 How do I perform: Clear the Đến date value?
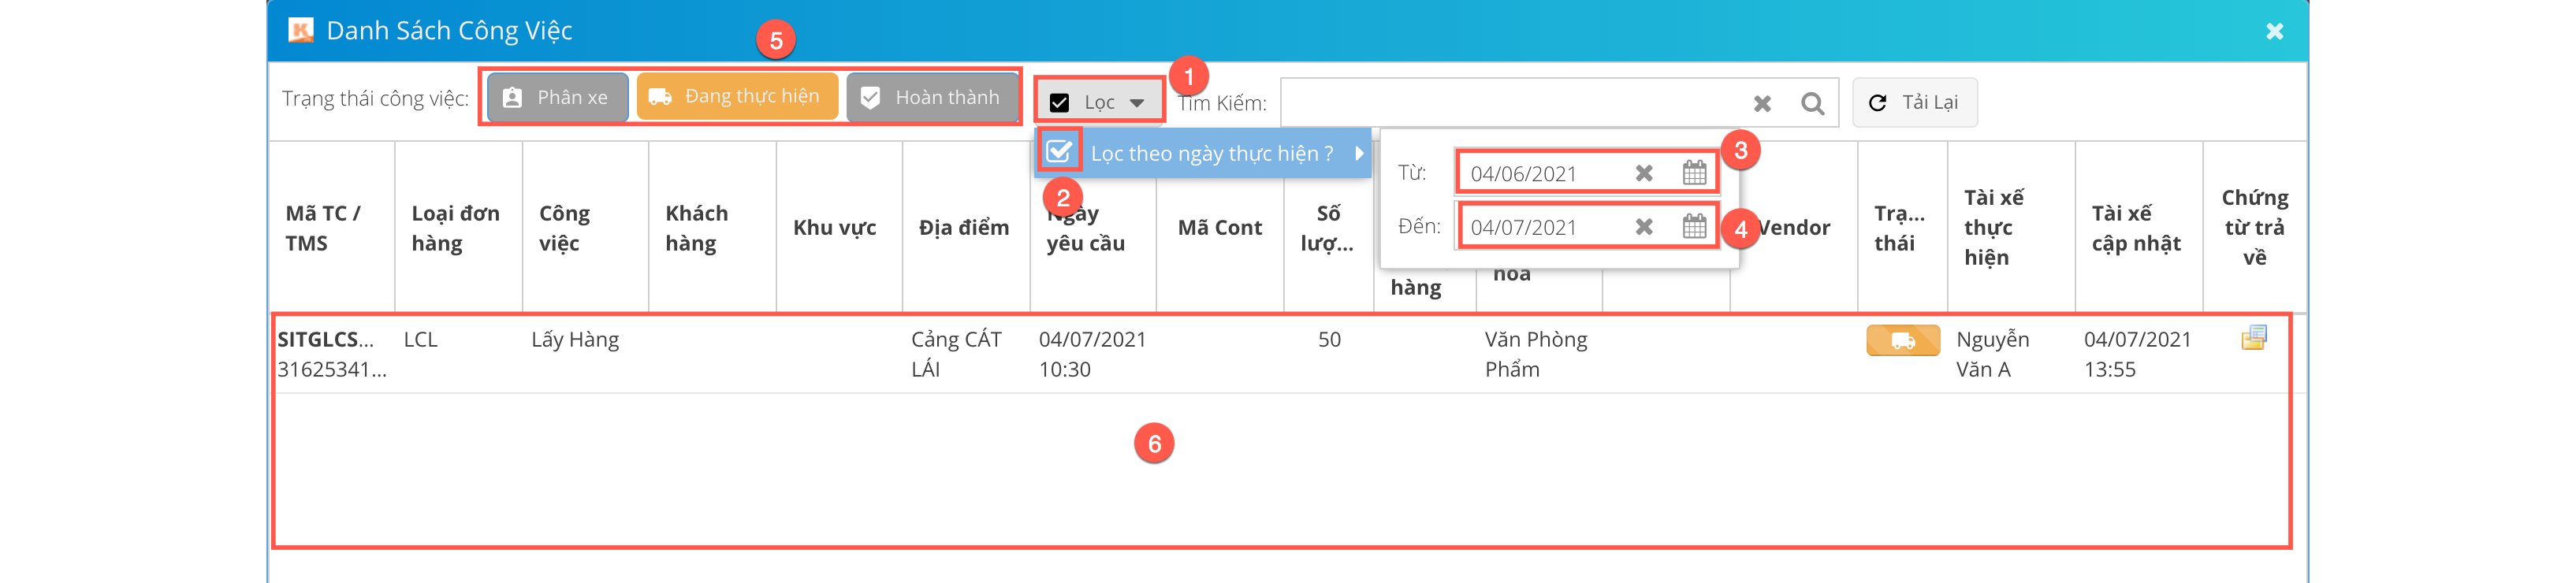coord(1644,227)
